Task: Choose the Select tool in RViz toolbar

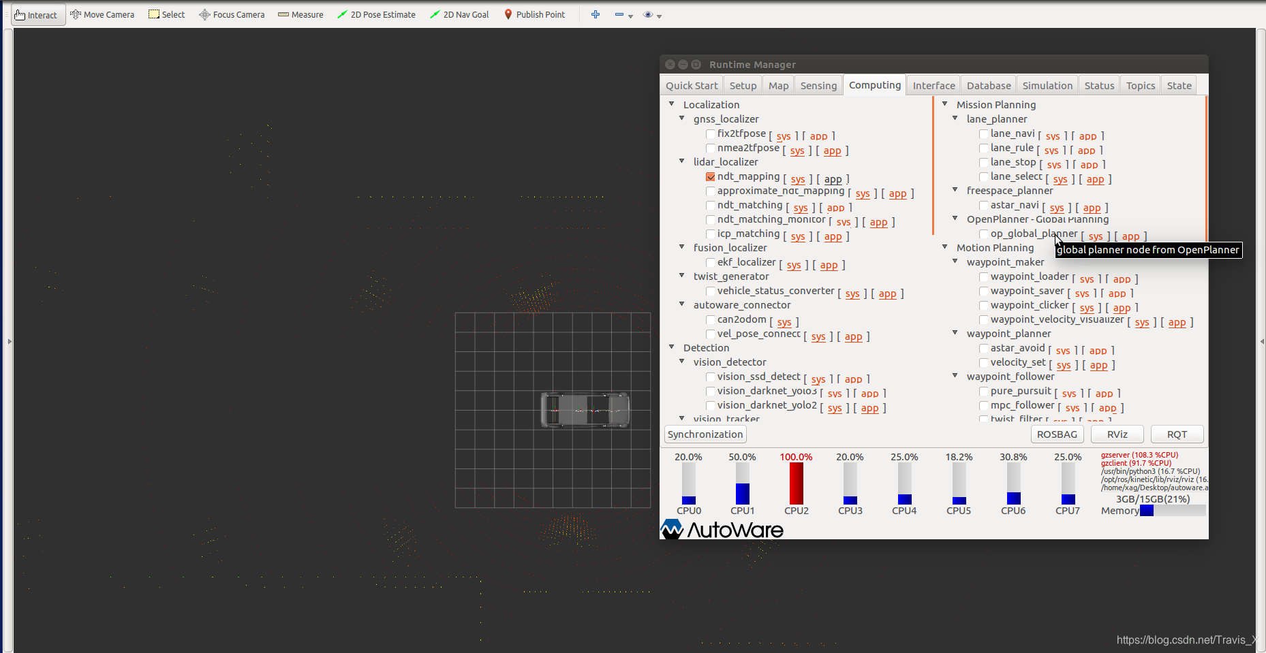Action: tap(167, 15)
